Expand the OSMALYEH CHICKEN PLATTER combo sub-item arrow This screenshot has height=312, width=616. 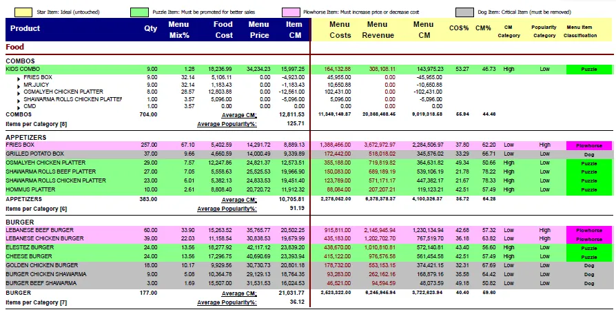click(19, 94)
